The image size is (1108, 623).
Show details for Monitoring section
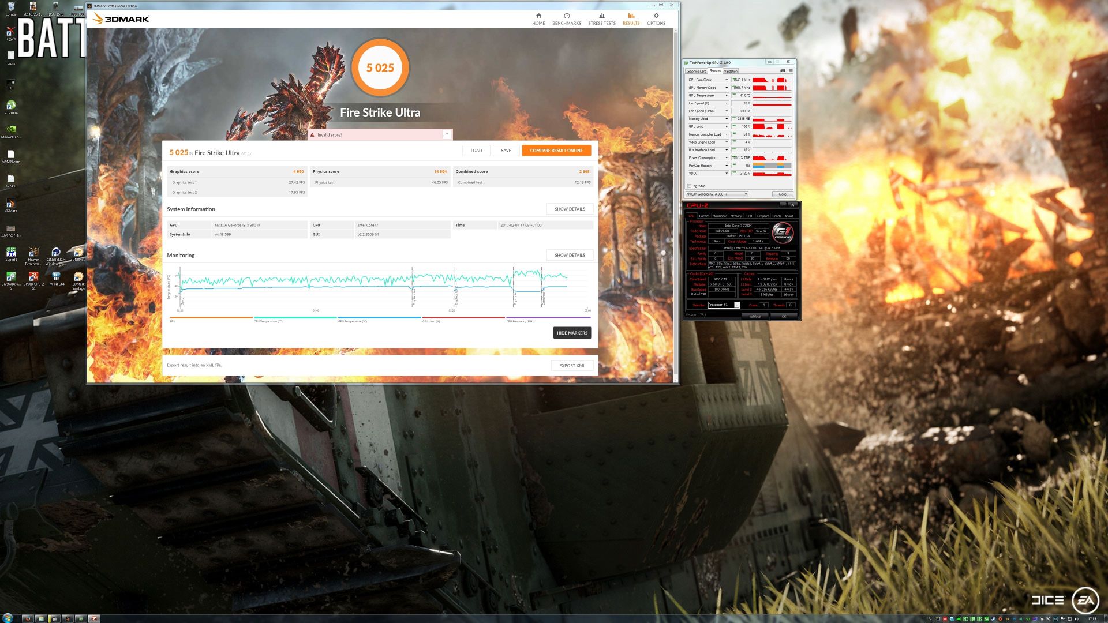(x=570, y=255)
